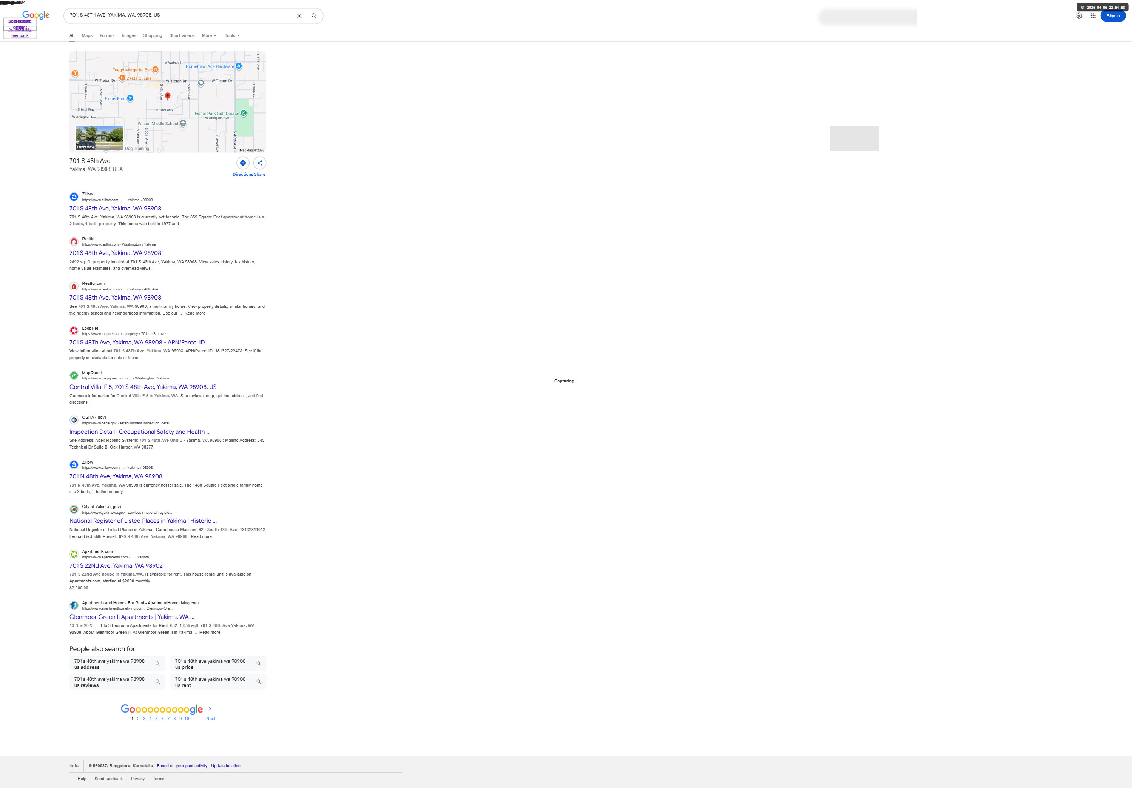
Task: Open the 701 S 22Nd Ave Apartments.com link
Action: tap(116, 566)
